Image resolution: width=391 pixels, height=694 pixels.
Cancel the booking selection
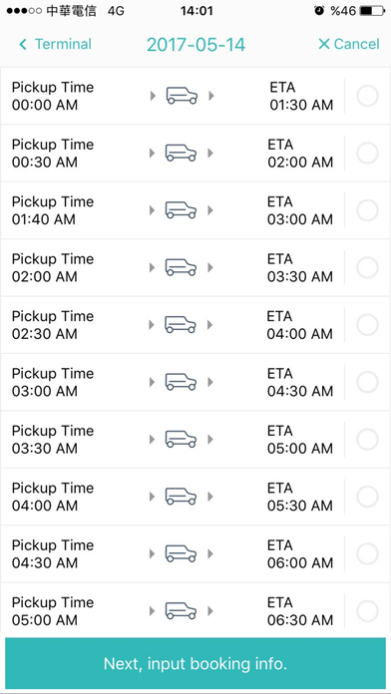click(x=349, y=44)
